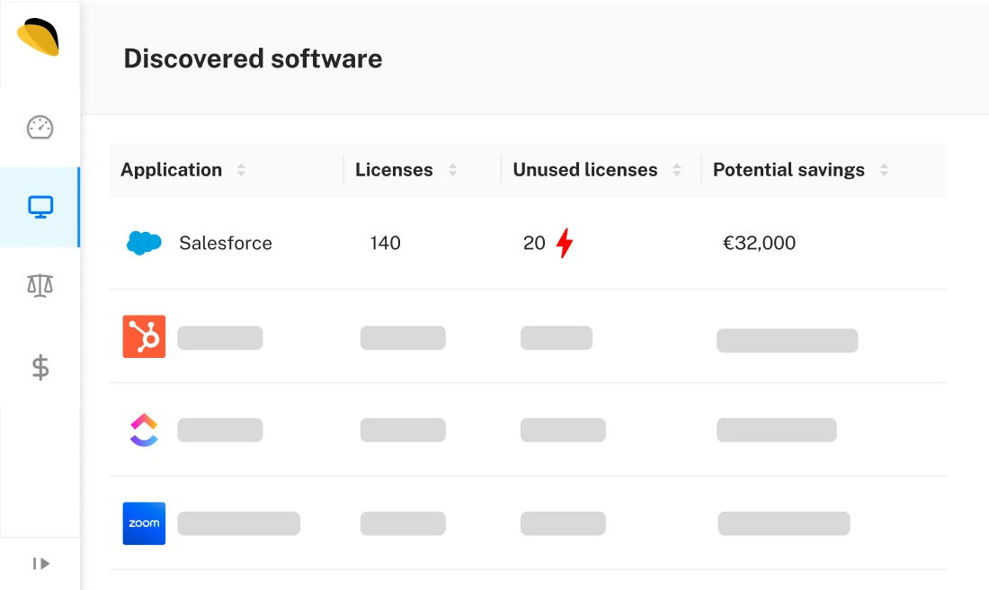Click the Zoom logo icon

(x=144, y=523)
